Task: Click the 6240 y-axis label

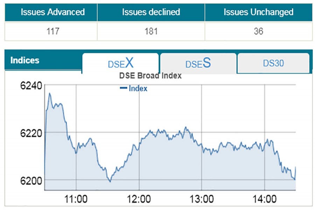Action: pos(31,86)
